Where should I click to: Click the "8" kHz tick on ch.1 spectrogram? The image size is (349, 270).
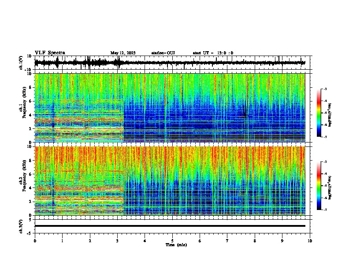tap(31, 87)
